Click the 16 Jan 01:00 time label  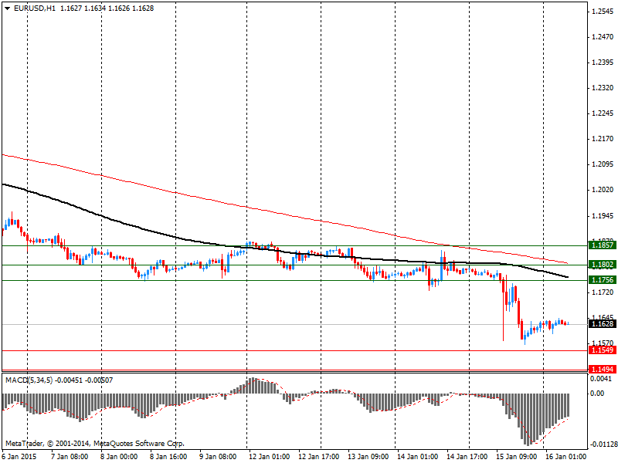click(x=566, y=457)
